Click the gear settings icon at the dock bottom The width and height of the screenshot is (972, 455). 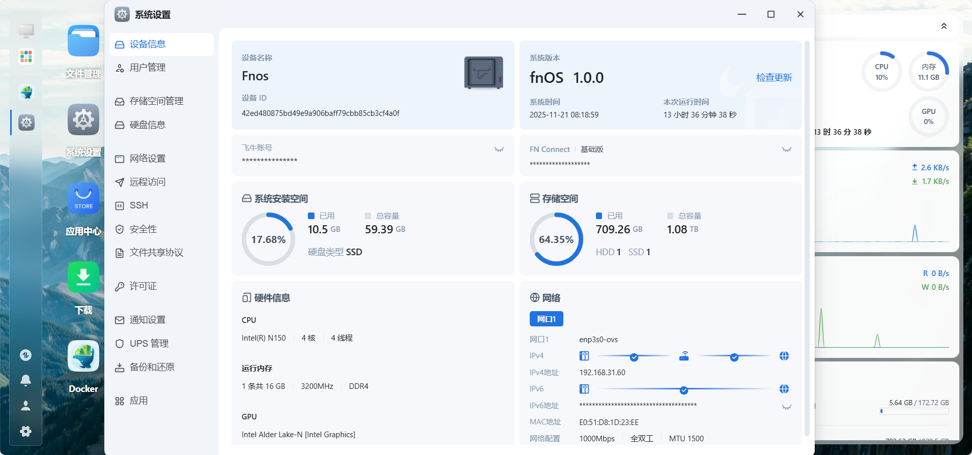tap(25, 431)
